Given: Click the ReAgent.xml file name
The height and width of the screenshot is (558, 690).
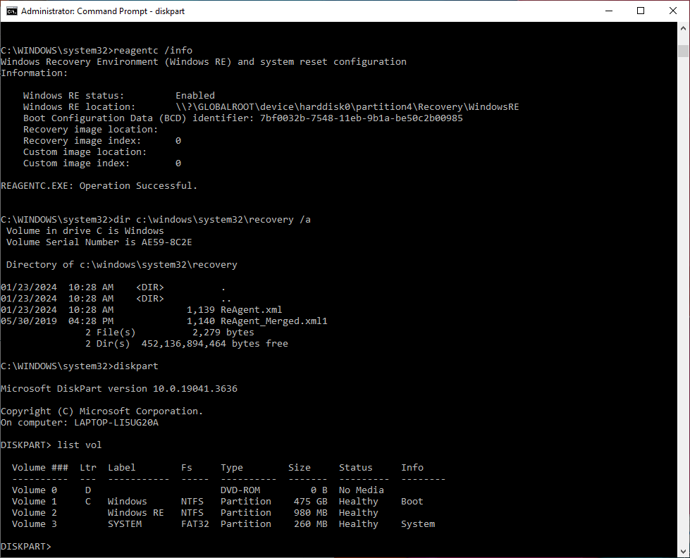Looking at the screenshot, I should (x=252, y=310).
